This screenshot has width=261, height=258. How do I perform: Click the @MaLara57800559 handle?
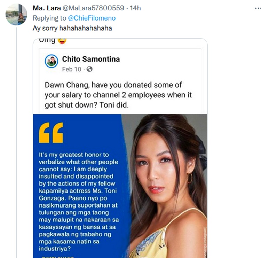93,8
